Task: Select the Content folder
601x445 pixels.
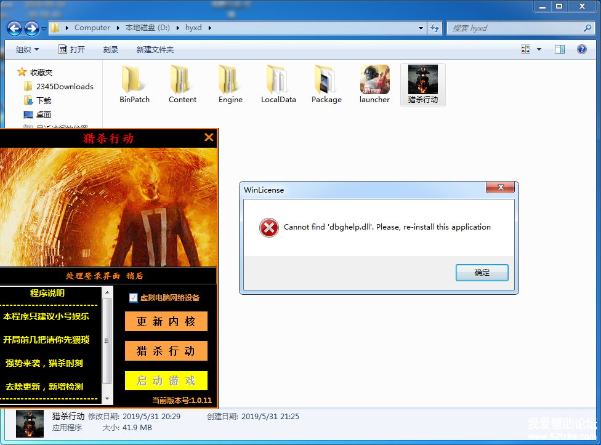Action: [x=182, y=84]
